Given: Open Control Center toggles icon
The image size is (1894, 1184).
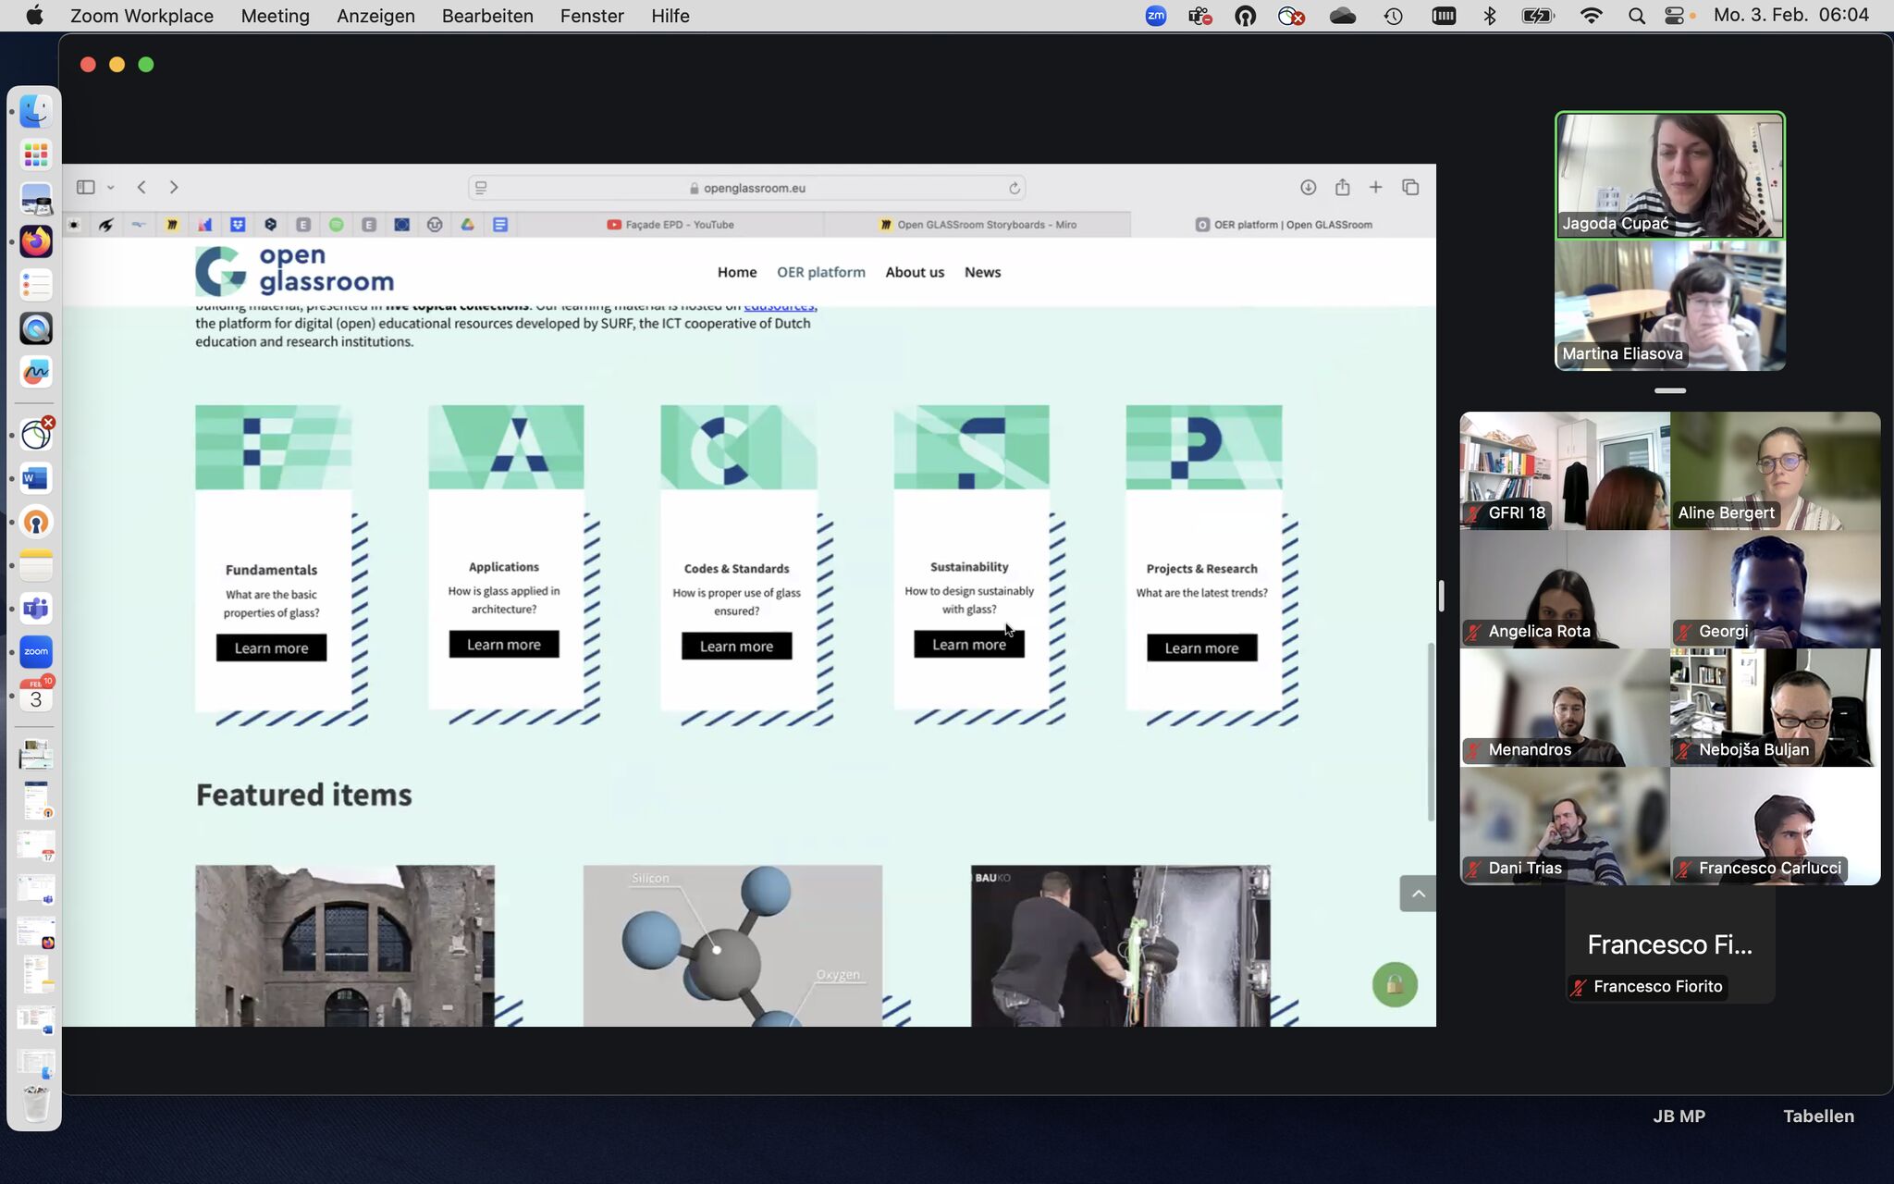Looking at the screenshot, I should [x=1674, y=16].
